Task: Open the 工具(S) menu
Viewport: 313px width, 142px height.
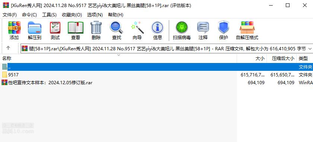Action: coord(49,15)
